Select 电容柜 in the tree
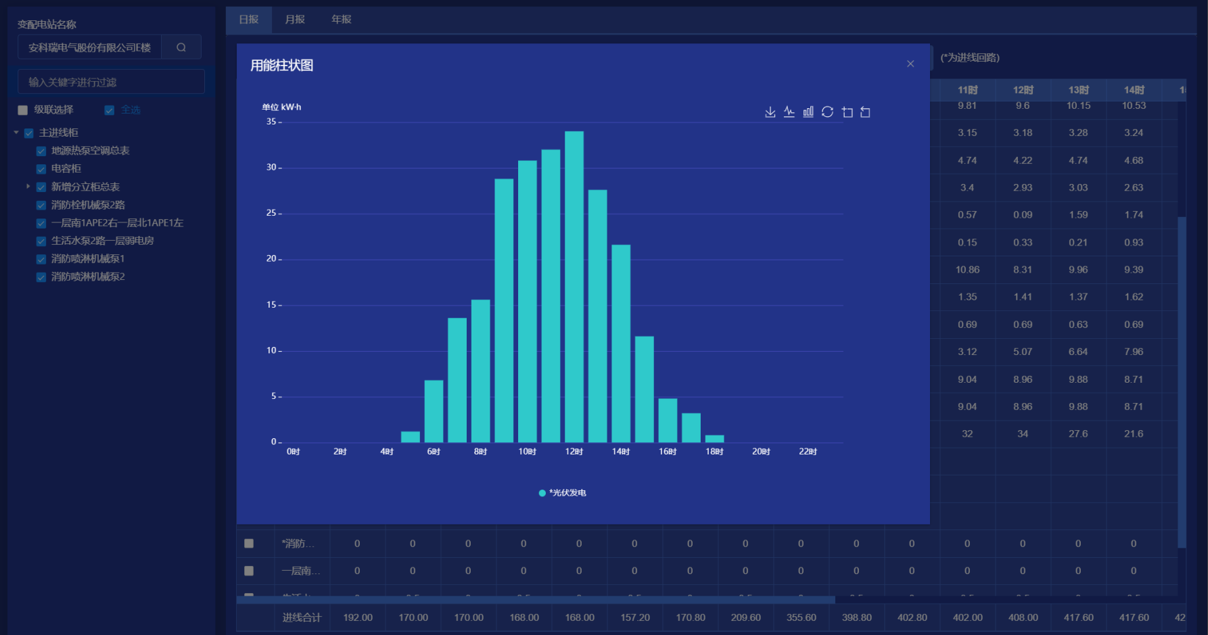The width and height of the screenshot is (1208, 635). (66, 168)
